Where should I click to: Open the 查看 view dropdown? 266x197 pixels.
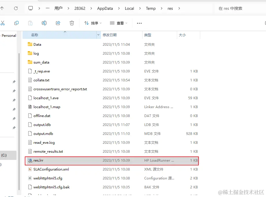(x=119, y=23)
